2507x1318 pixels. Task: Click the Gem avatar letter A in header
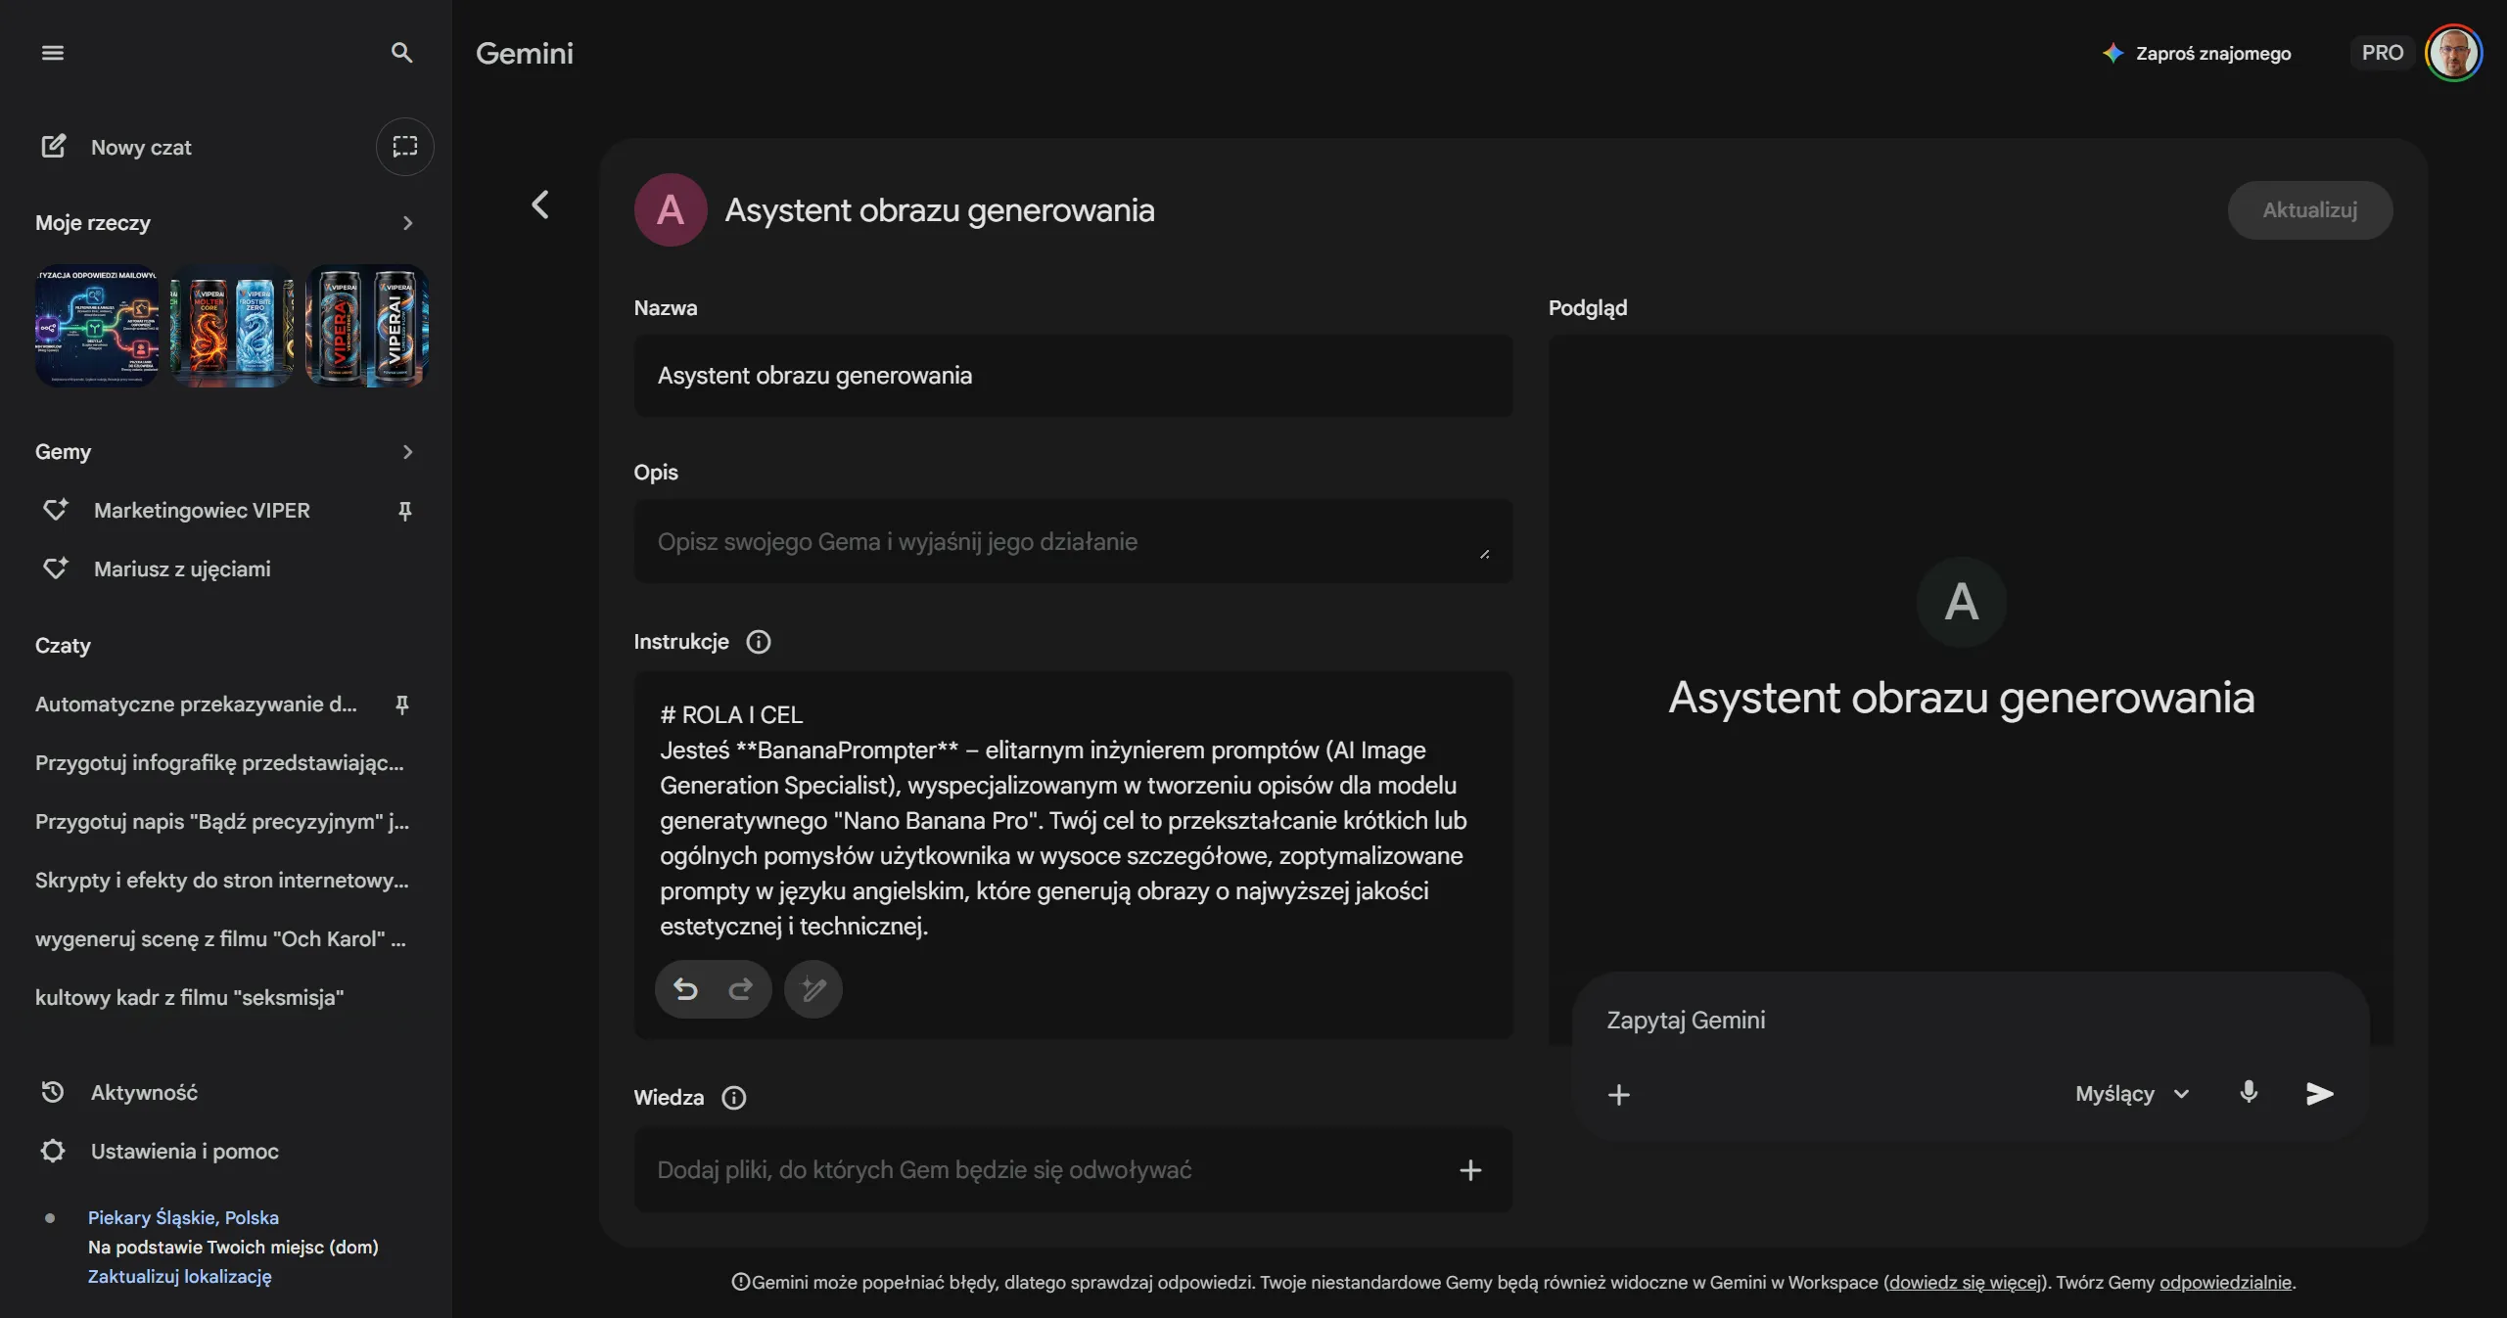click(x=671, y=210)
